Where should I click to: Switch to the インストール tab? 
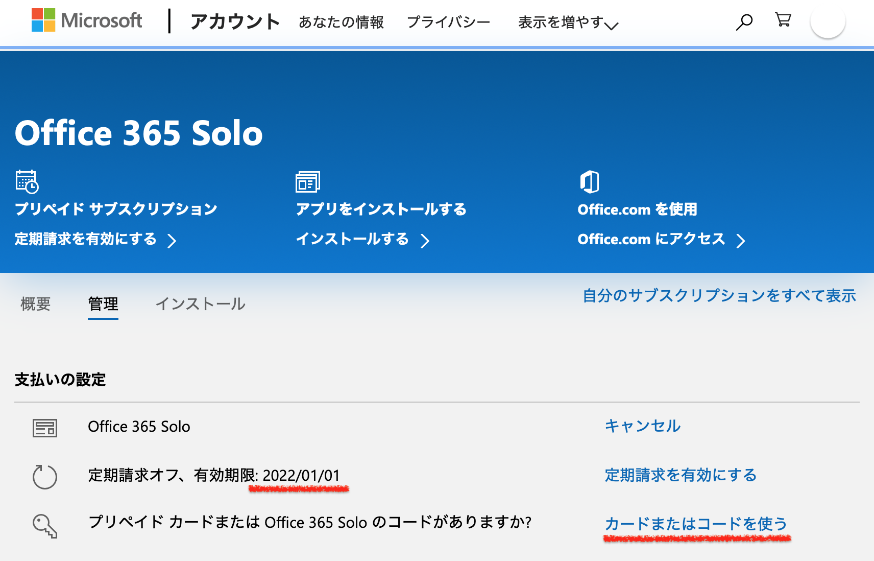click(200, 304)
